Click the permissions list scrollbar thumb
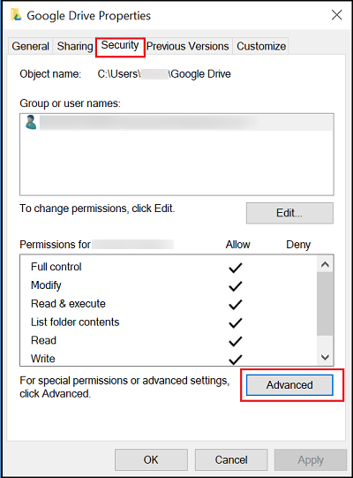This screenshot has height=478, width=353. 325,304
